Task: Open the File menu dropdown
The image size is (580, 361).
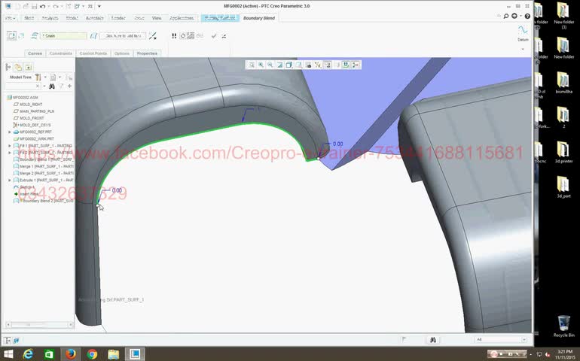Action: click(11, 18)
